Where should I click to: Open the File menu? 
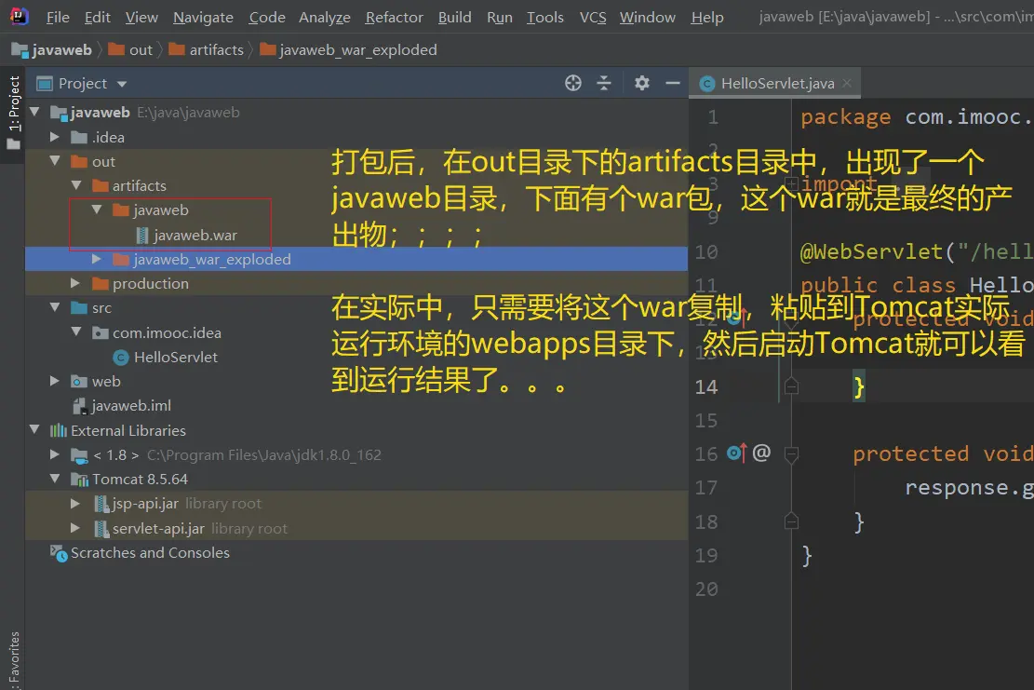[58, 17]
